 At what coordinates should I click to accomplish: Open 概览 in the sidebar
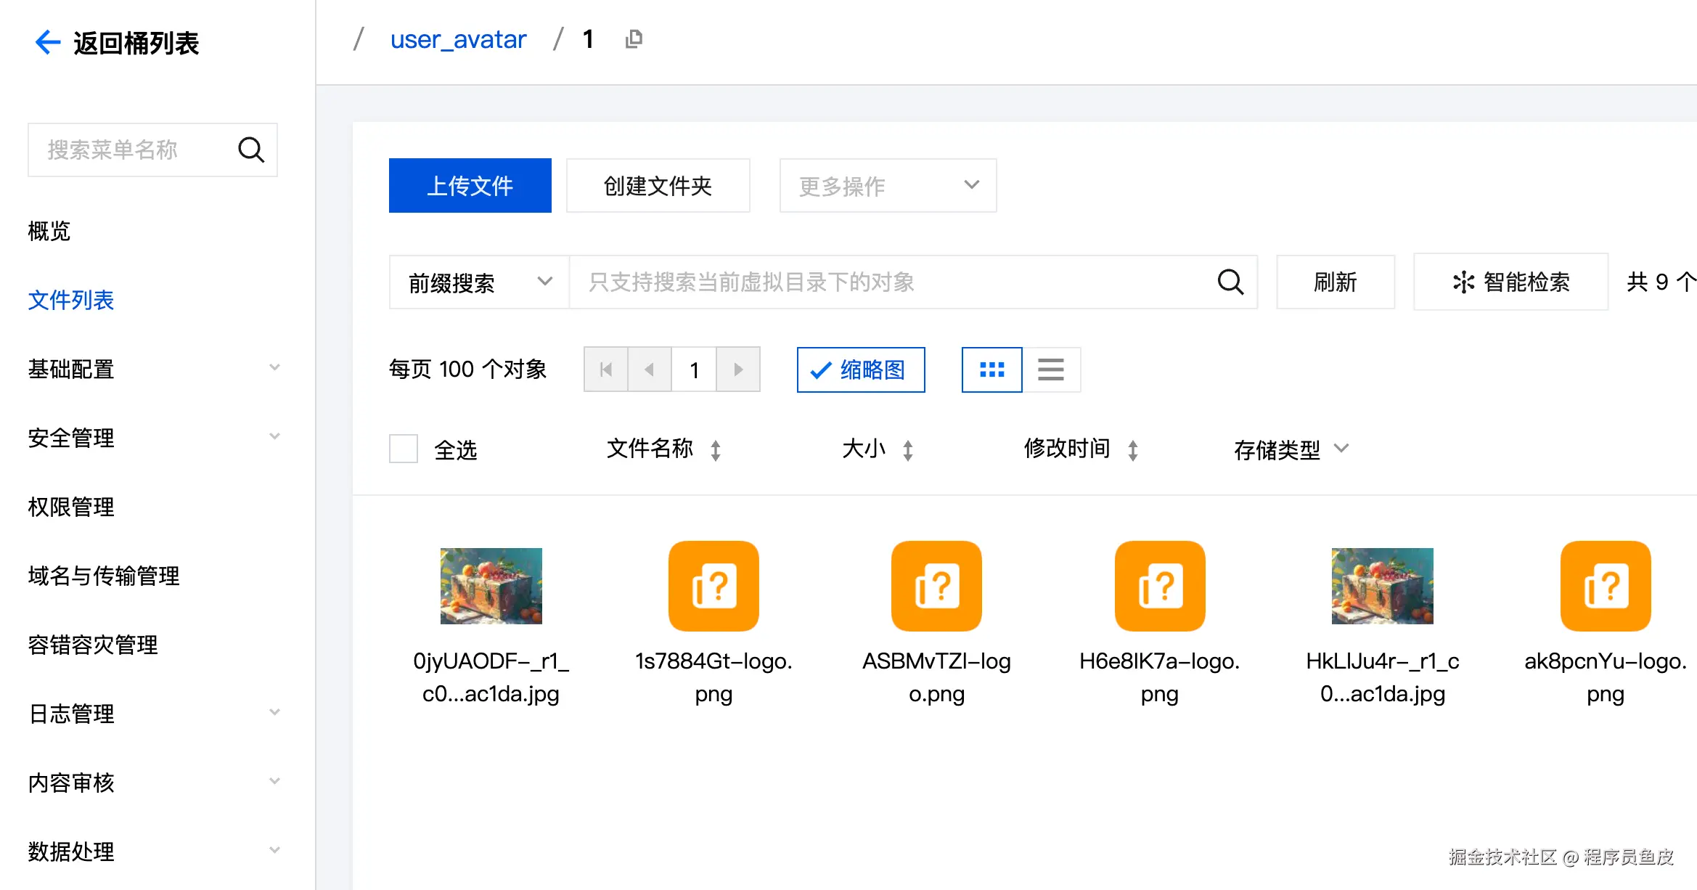pos(49,231)
